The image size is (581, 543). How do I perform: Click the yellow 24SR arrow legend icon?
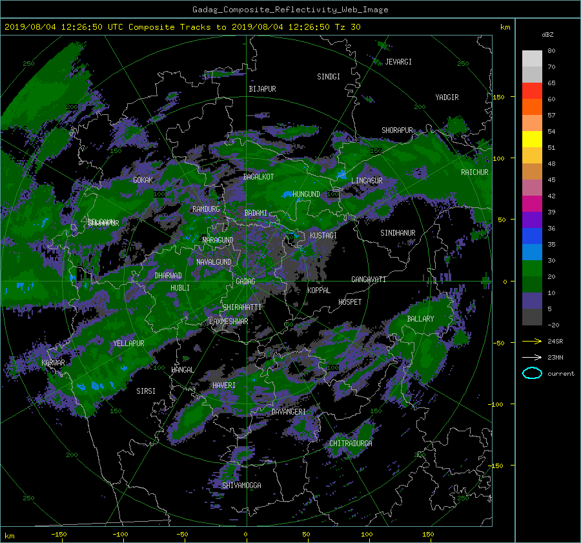click(x=532, y=342)
